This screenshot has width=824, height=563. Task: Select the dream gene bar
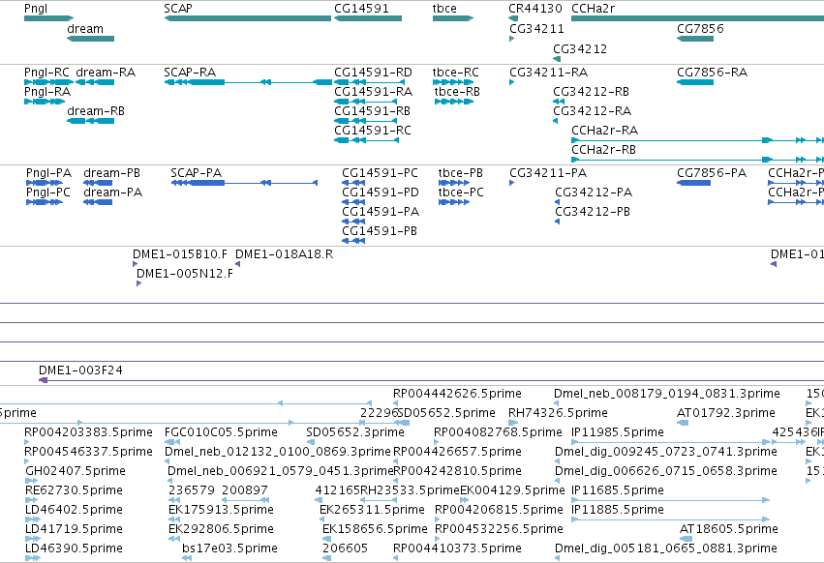click(90, 39)
